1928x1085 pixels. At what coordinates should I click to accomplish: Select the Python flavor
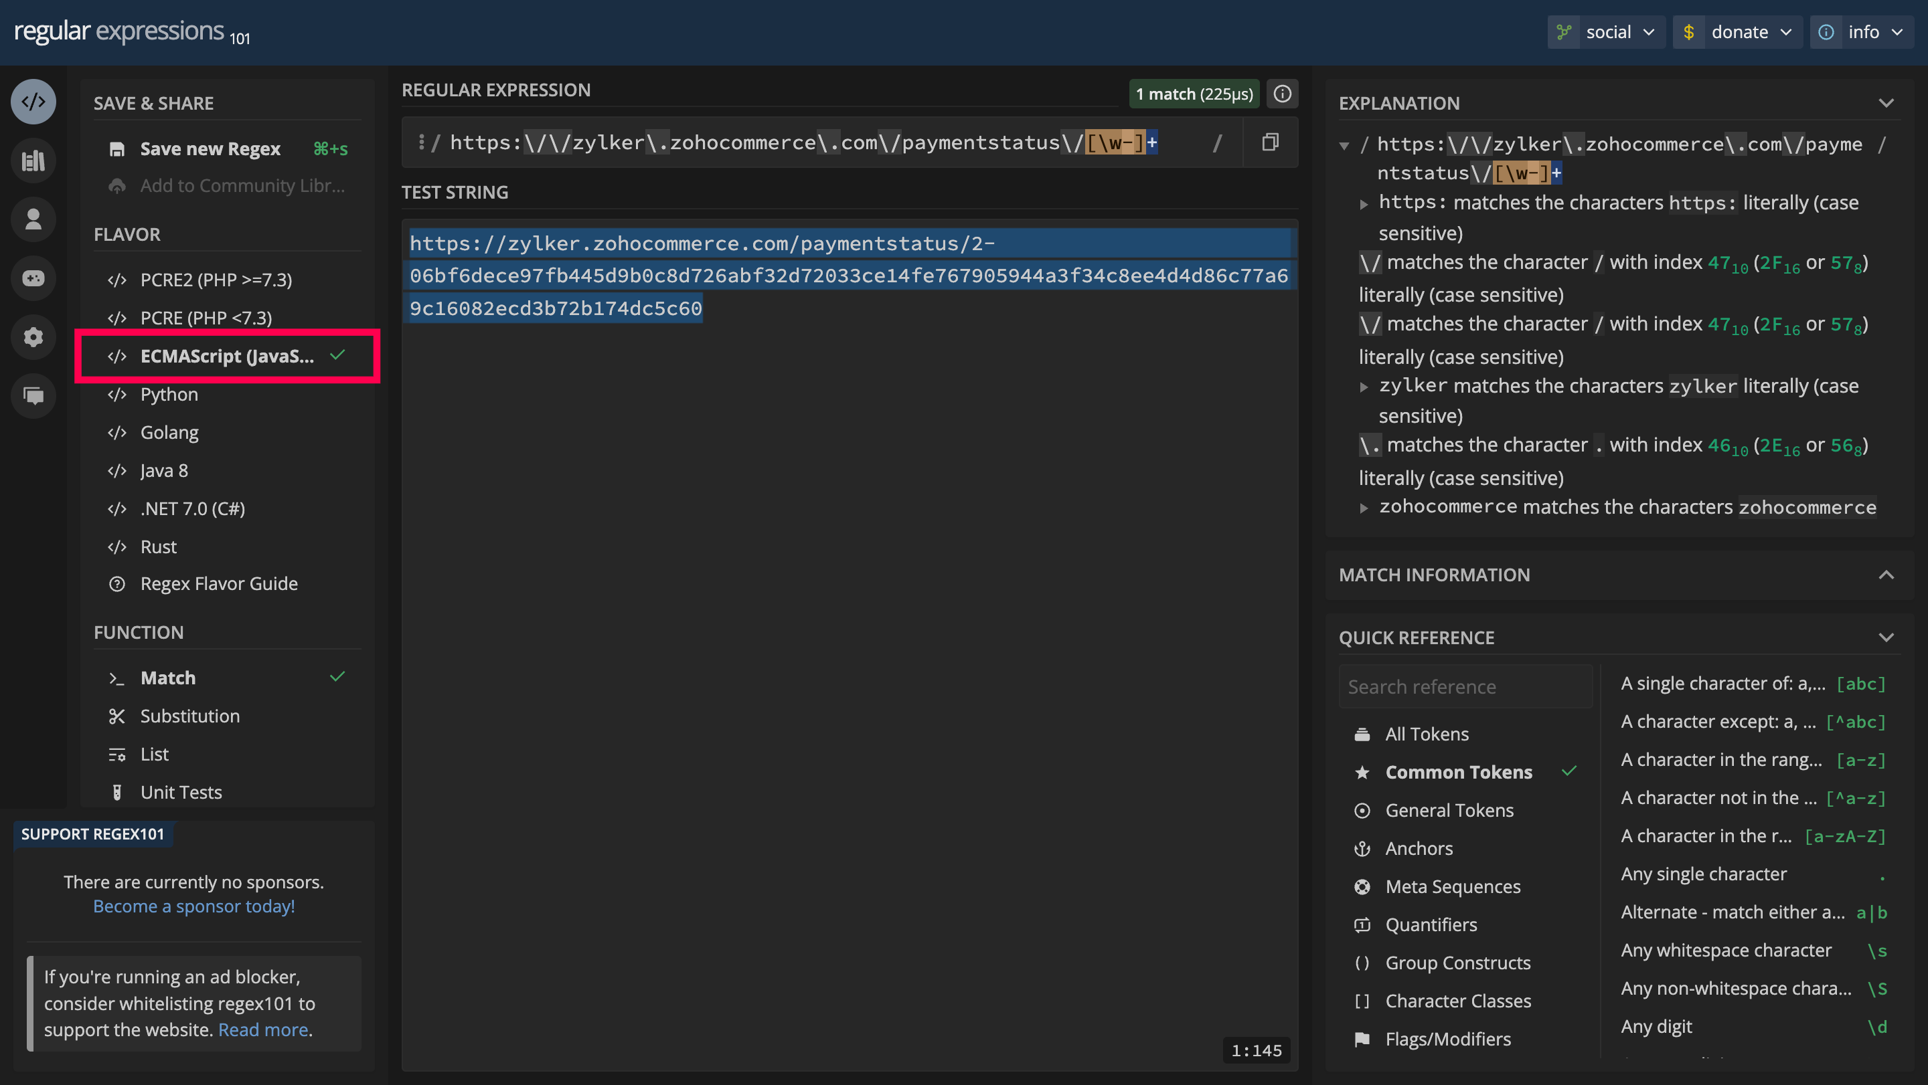pyautogui.click(x=169, y=394)
